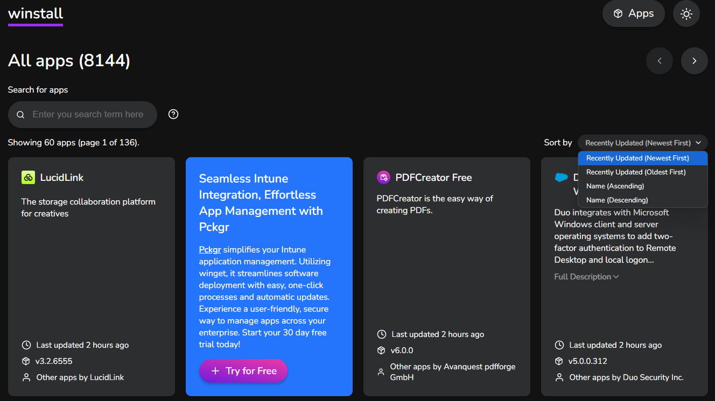
Task: Open the PDFCreator Free app title
Action: 433,177
